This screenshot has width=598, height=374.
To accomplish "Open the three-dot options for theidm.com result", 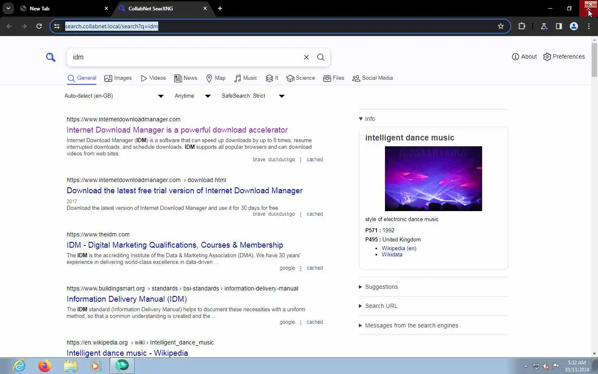I will coord(301,268).
